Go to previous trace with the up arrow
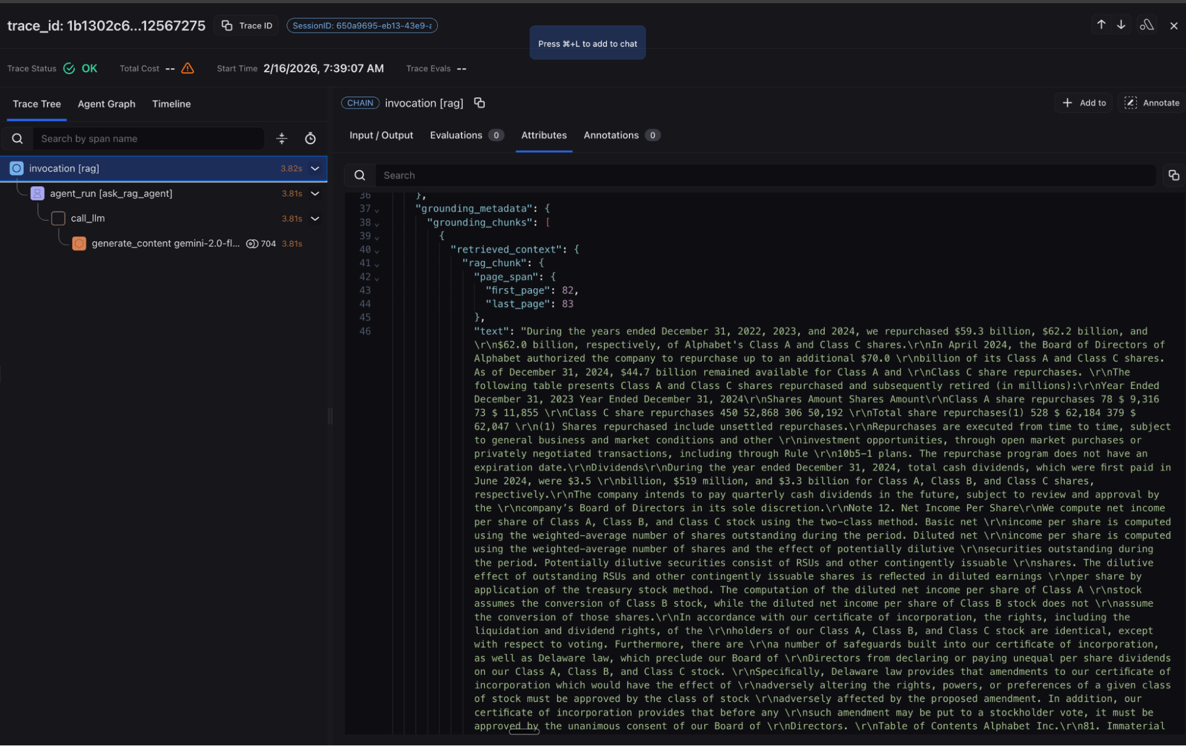The height and width of the screenshot is (746, 1186). tap(1101, 25)
